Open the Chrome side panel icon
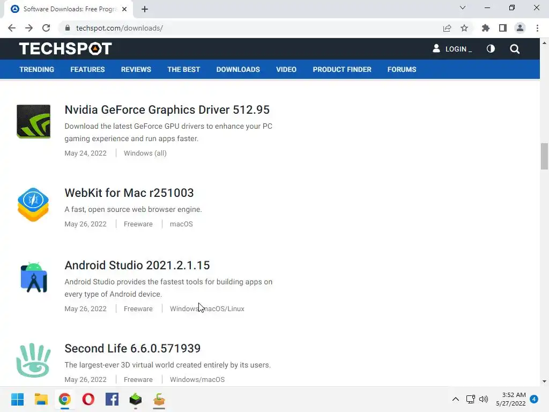 point(503,28)
